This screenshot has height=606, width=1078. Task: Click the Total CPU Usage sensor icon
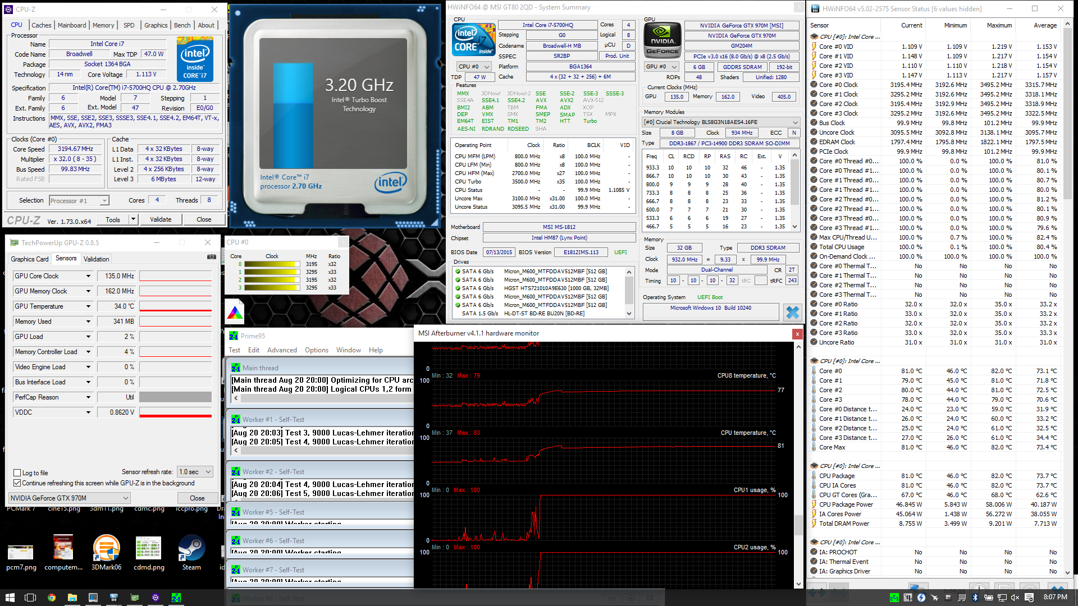[x=814, y=247]
